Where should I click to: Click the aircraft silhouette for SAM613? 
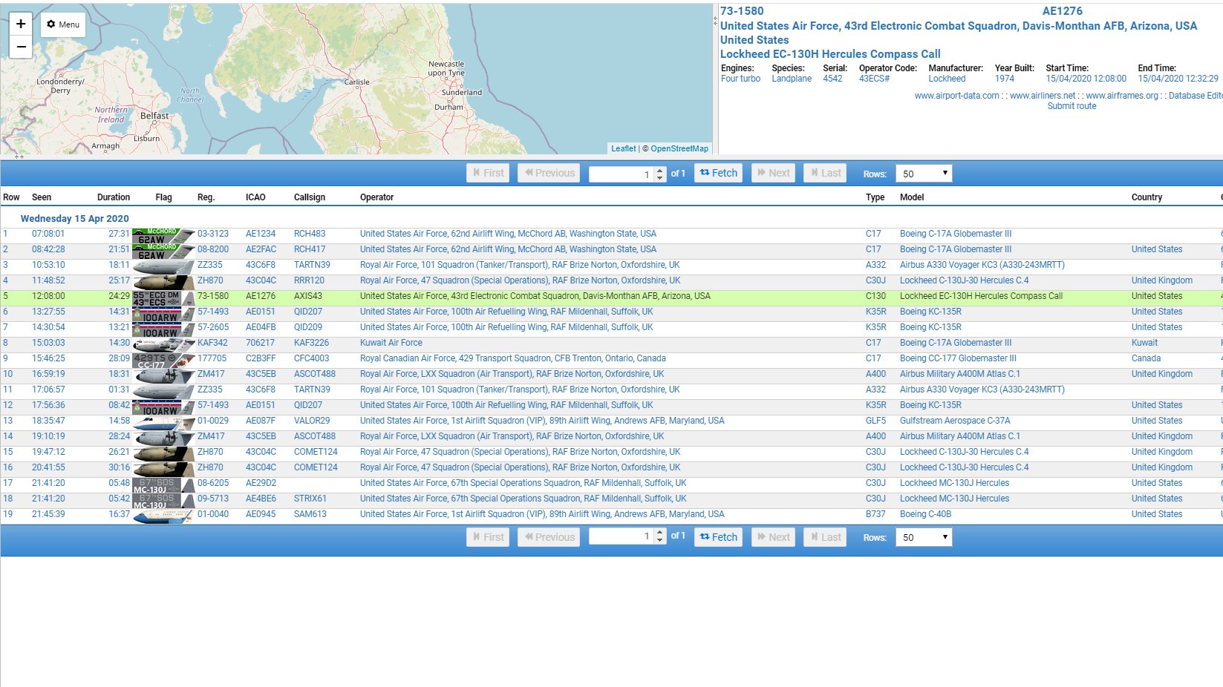[163, 516]
